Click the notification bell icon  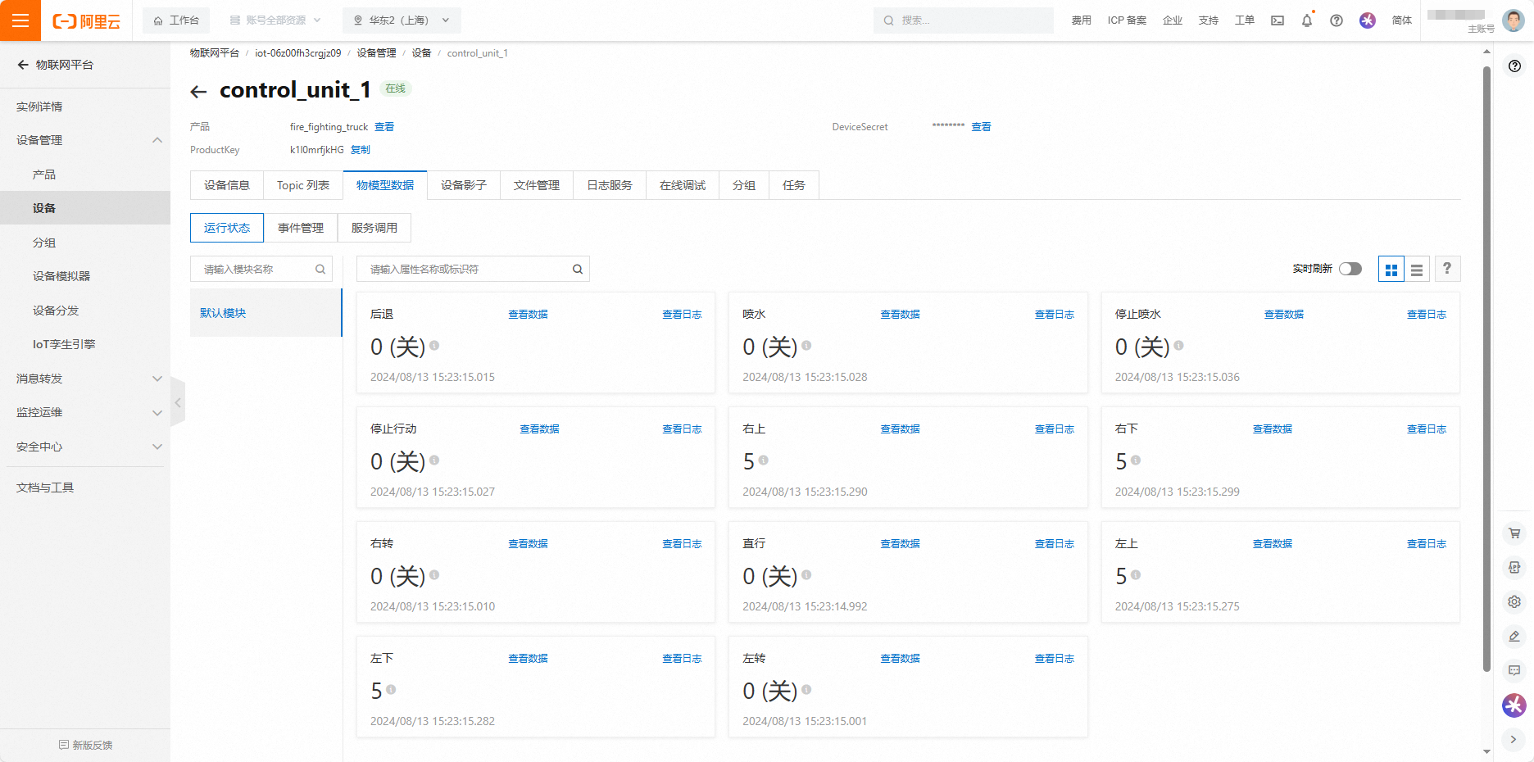1306,20
